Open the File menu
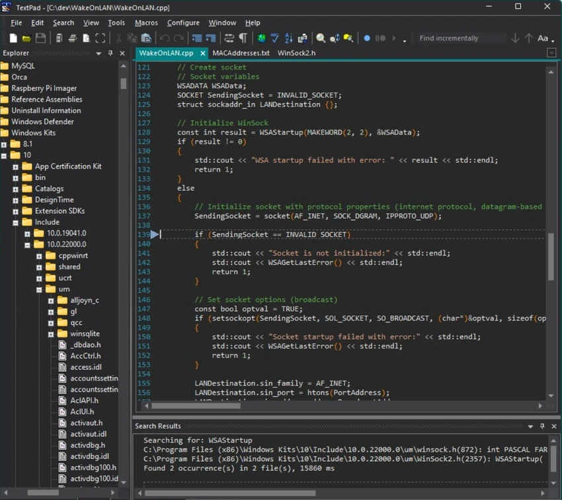562x500 pixels. point(16,22)
